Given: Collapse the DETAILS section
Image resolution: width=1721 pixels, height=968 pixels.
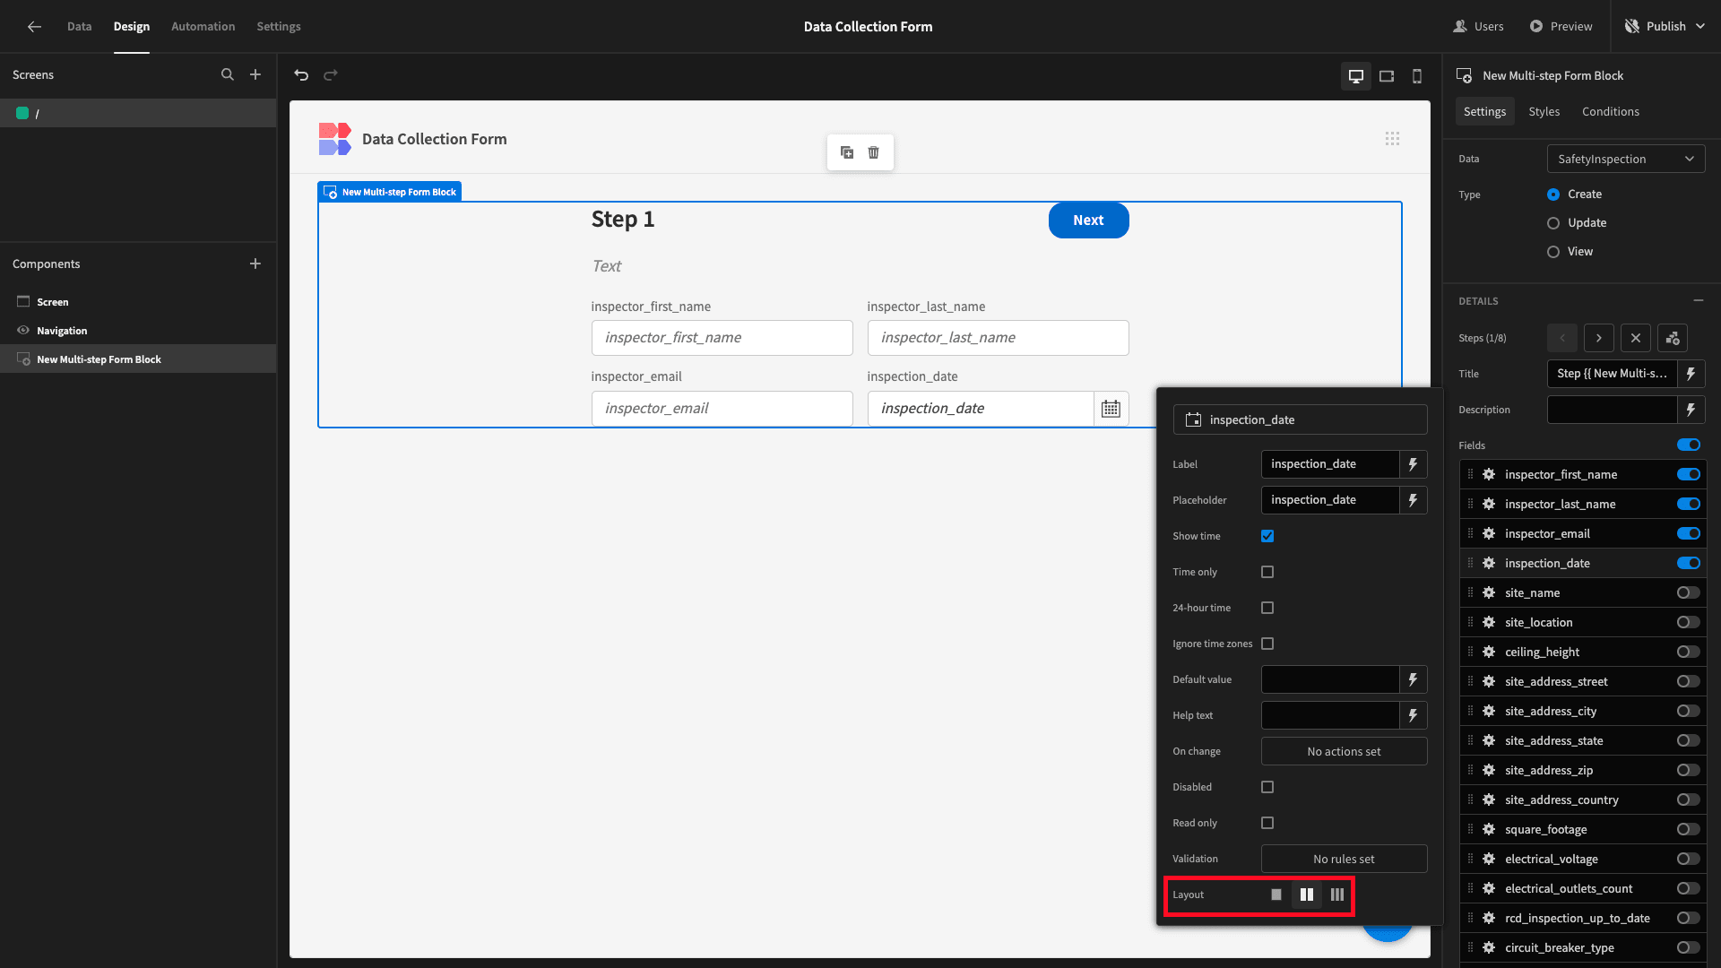Looking at the screenshot, I should [x=1699, y=301].
